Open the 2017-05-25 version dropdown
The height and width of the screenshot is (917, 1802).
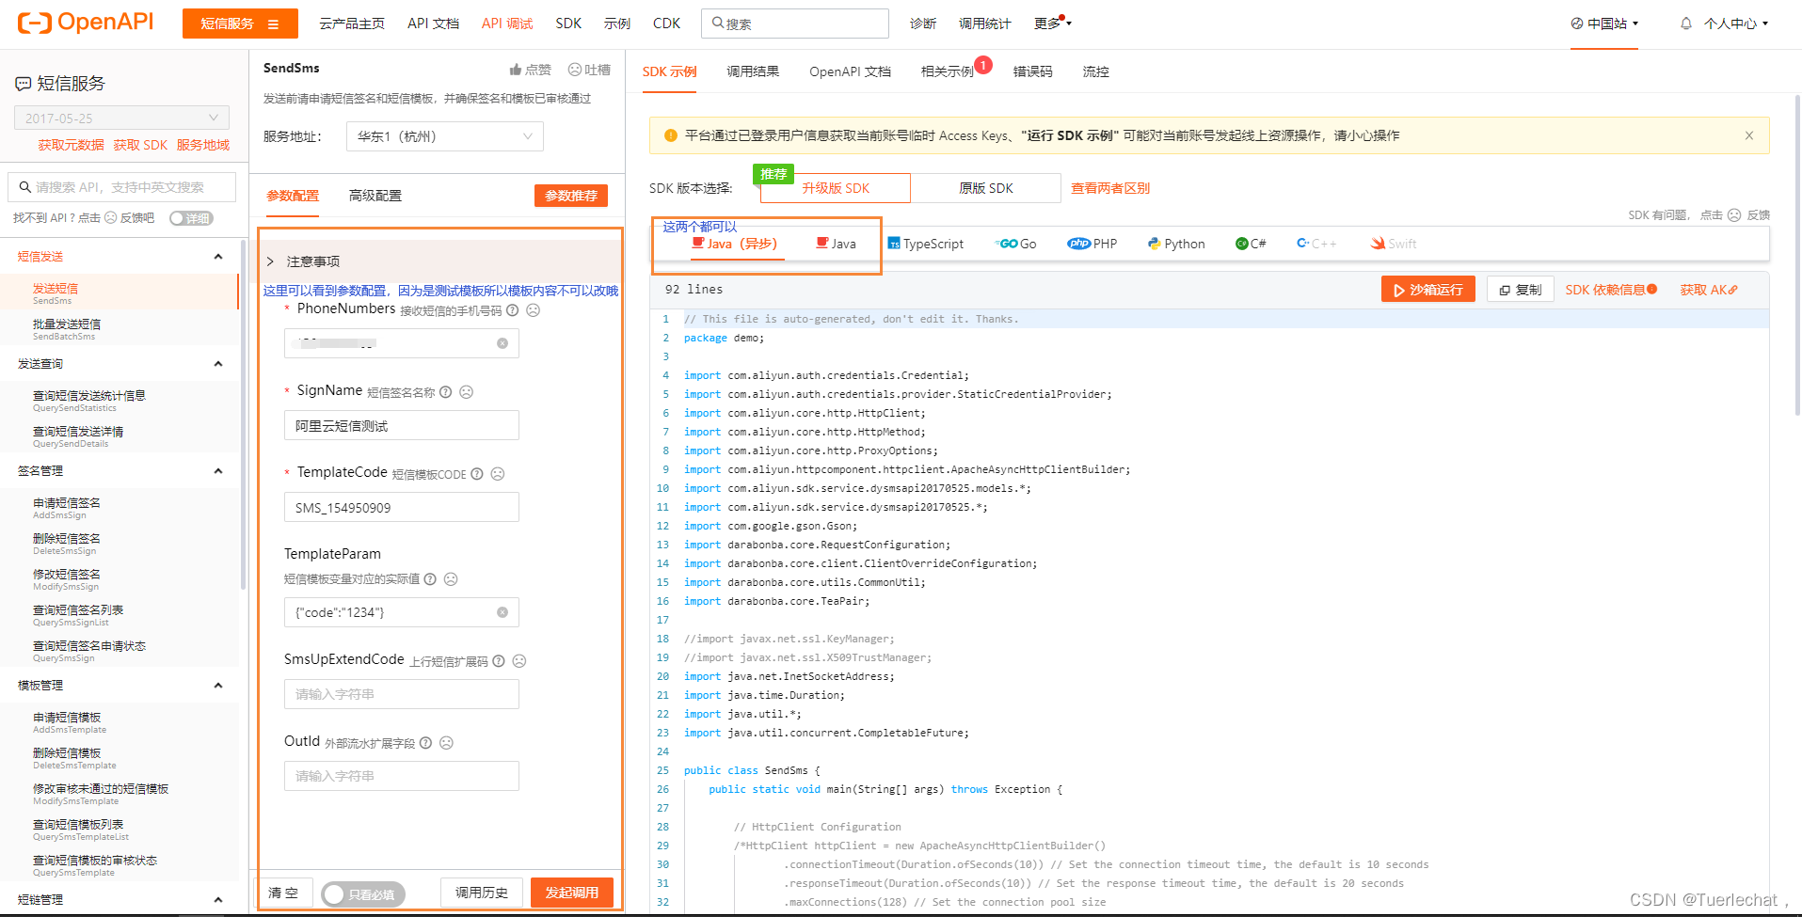(x=121, y=118)
